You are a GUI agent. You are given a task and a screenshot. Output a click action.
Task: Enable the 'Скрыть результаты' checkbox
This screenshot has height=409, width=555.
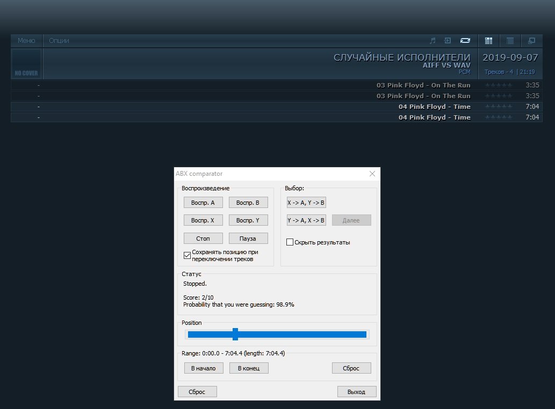click(290, 242)
